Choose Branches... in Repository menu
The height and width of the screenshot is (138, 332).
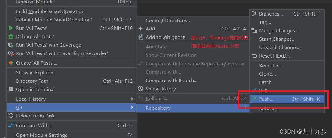[287, 14]
